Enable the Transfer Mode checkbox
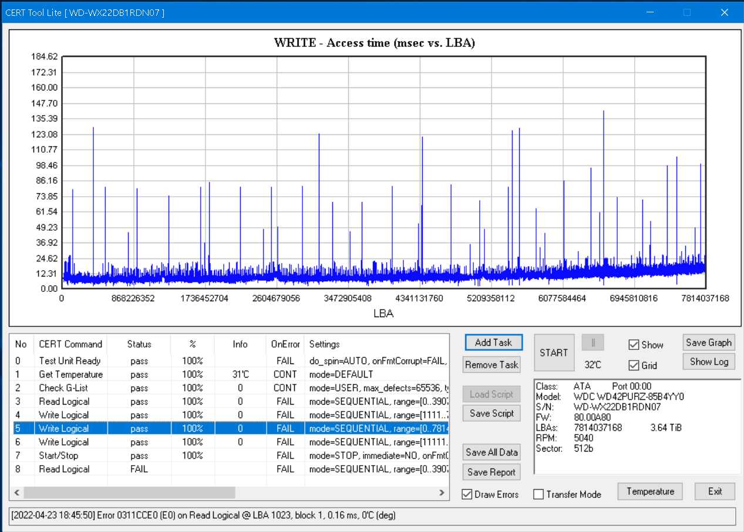744x532 pixels. 538,494
